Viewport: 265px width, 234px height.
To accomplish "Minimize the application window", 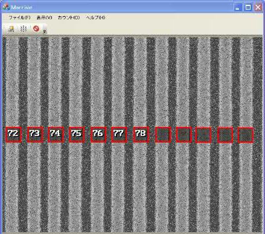I will [x=238, y=7].
